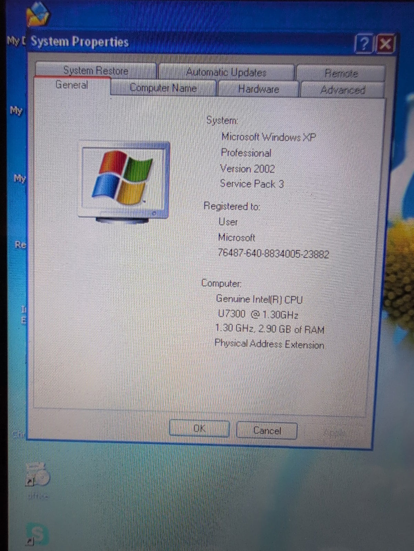Click the Version 2002 text
The image size is (414, 551).
tap(247, 169)
